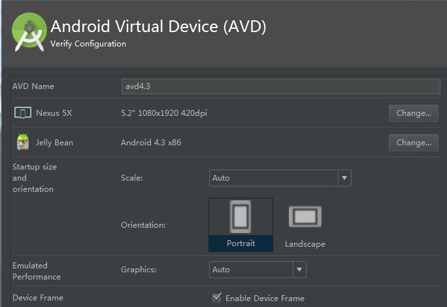Select the Landscape orientation phone icon
The image size is (447, 307).
(x=305, y=217)
